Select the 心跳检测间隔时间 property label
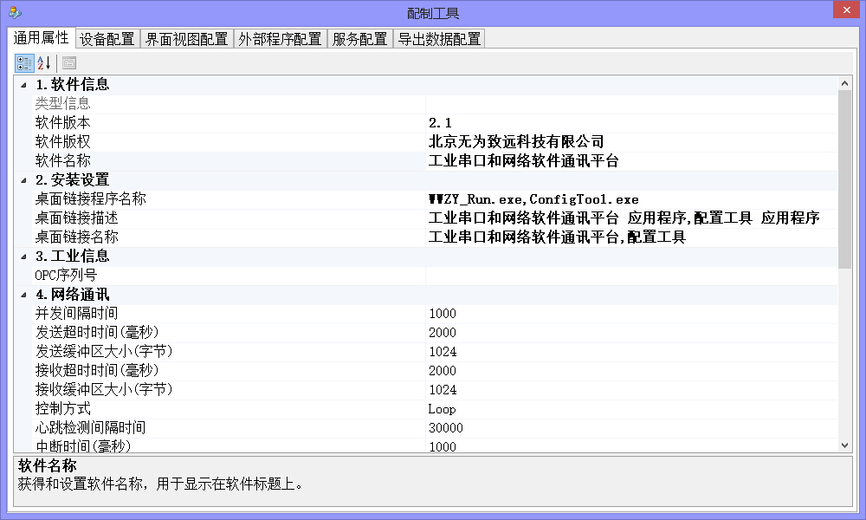This screenshot has width=866, height=520. coord(91,428)
